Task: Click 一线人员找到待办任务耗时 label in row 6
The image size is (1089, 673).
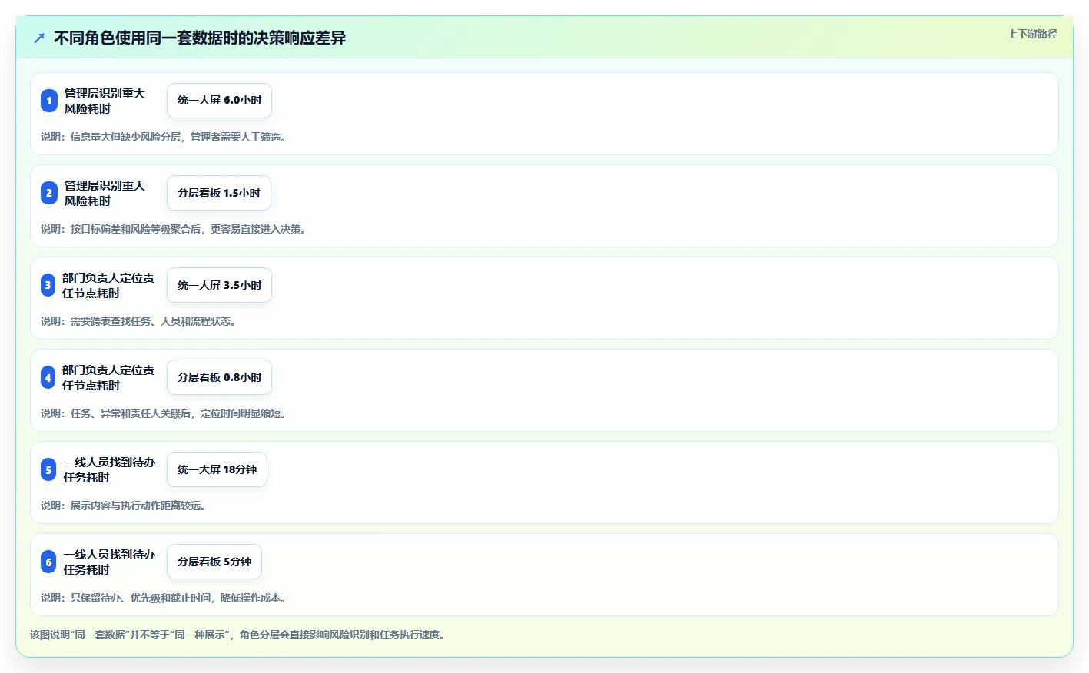Action: [x=109, y=562]
